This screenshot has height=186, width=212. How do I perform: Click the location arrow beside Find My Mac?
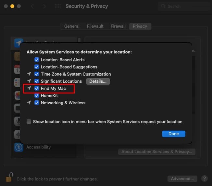(29, 88)
